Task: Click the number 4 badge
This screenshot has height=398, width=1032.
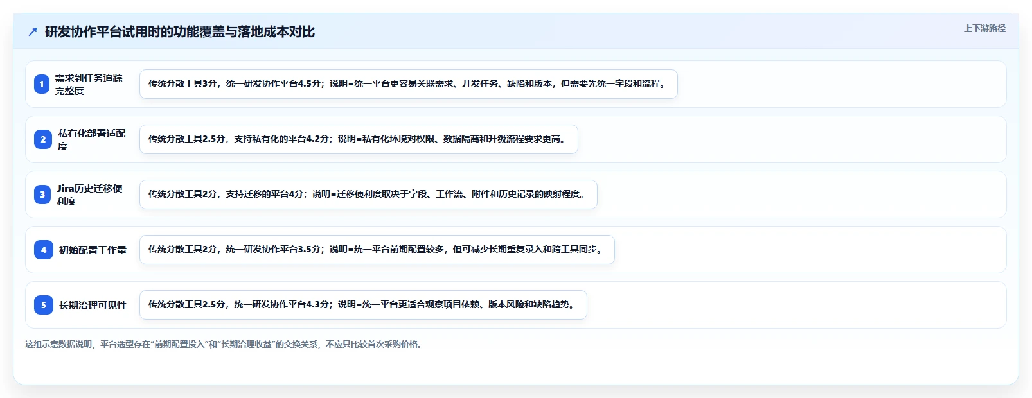Action: [44, 250]
